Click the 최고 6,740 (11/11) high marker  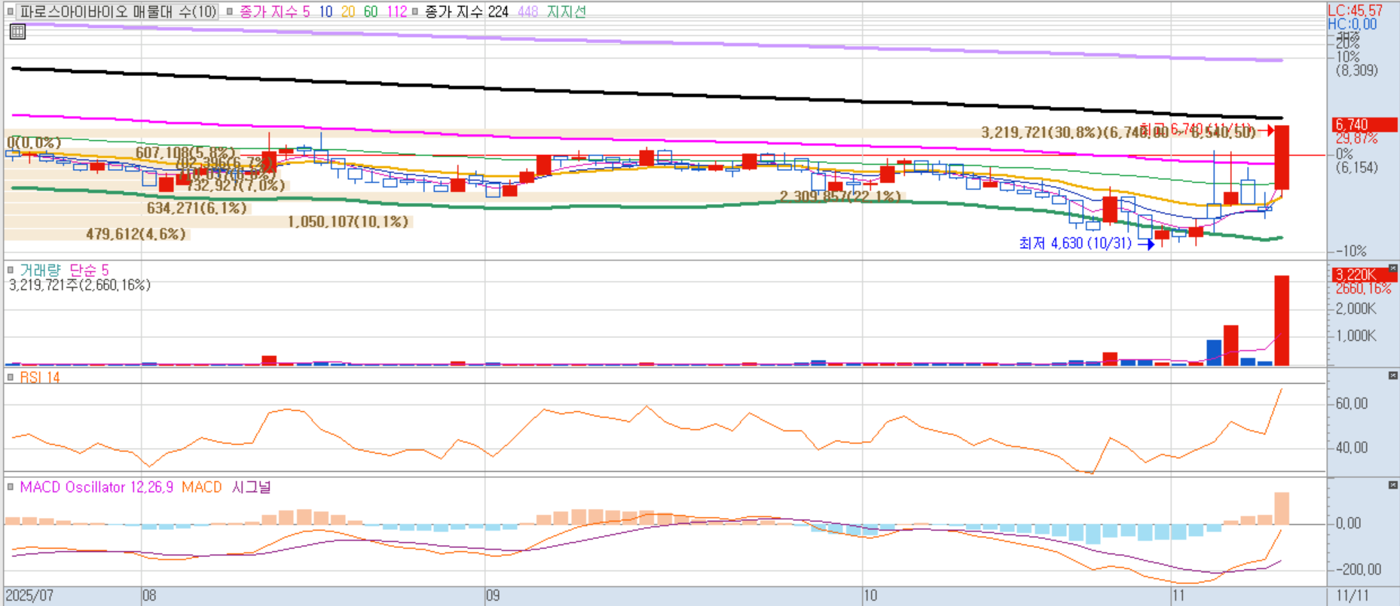pyautogui.click(x=1195, y=129)
